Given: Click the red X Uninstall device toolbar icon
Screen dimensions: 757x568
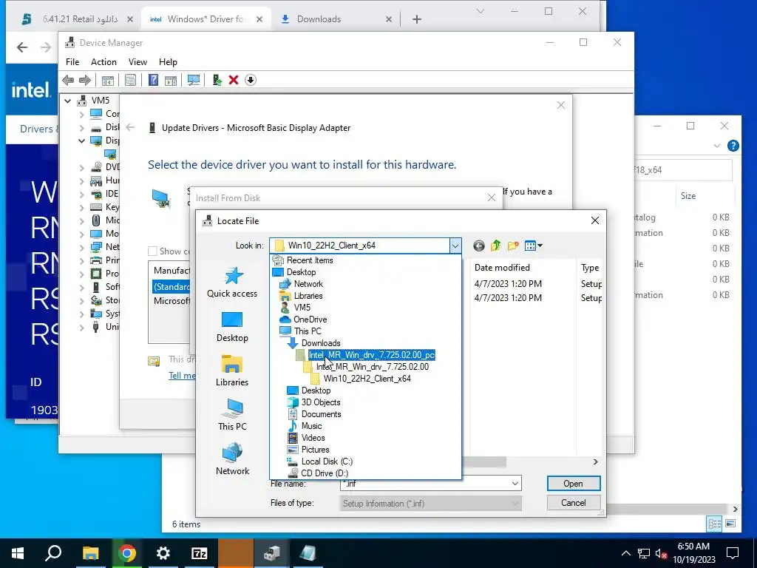Looking at the screenshot, I should click(234, 80).
